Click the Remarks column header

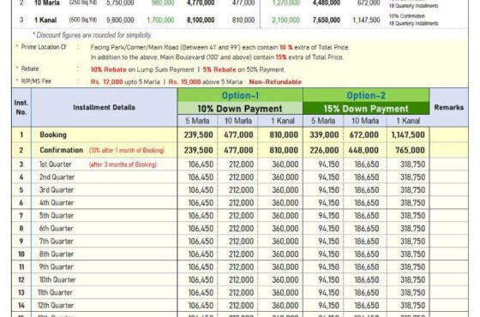[449, 107]
